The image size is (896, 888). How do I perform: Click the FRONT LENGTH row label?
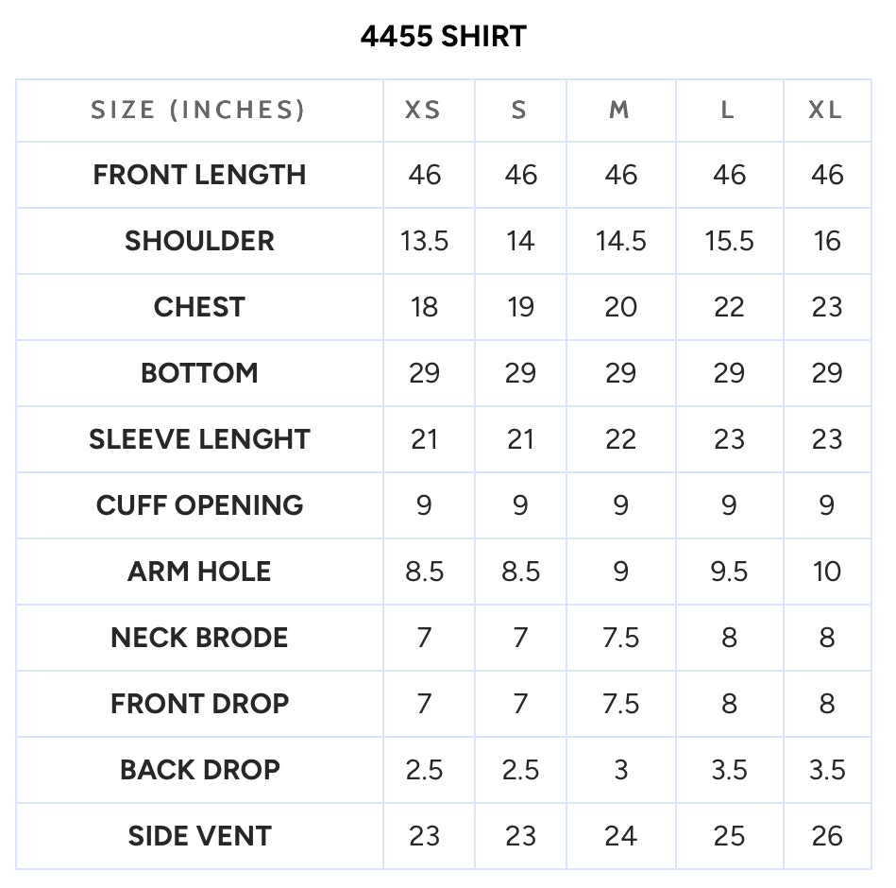click(x=199, y=175)
